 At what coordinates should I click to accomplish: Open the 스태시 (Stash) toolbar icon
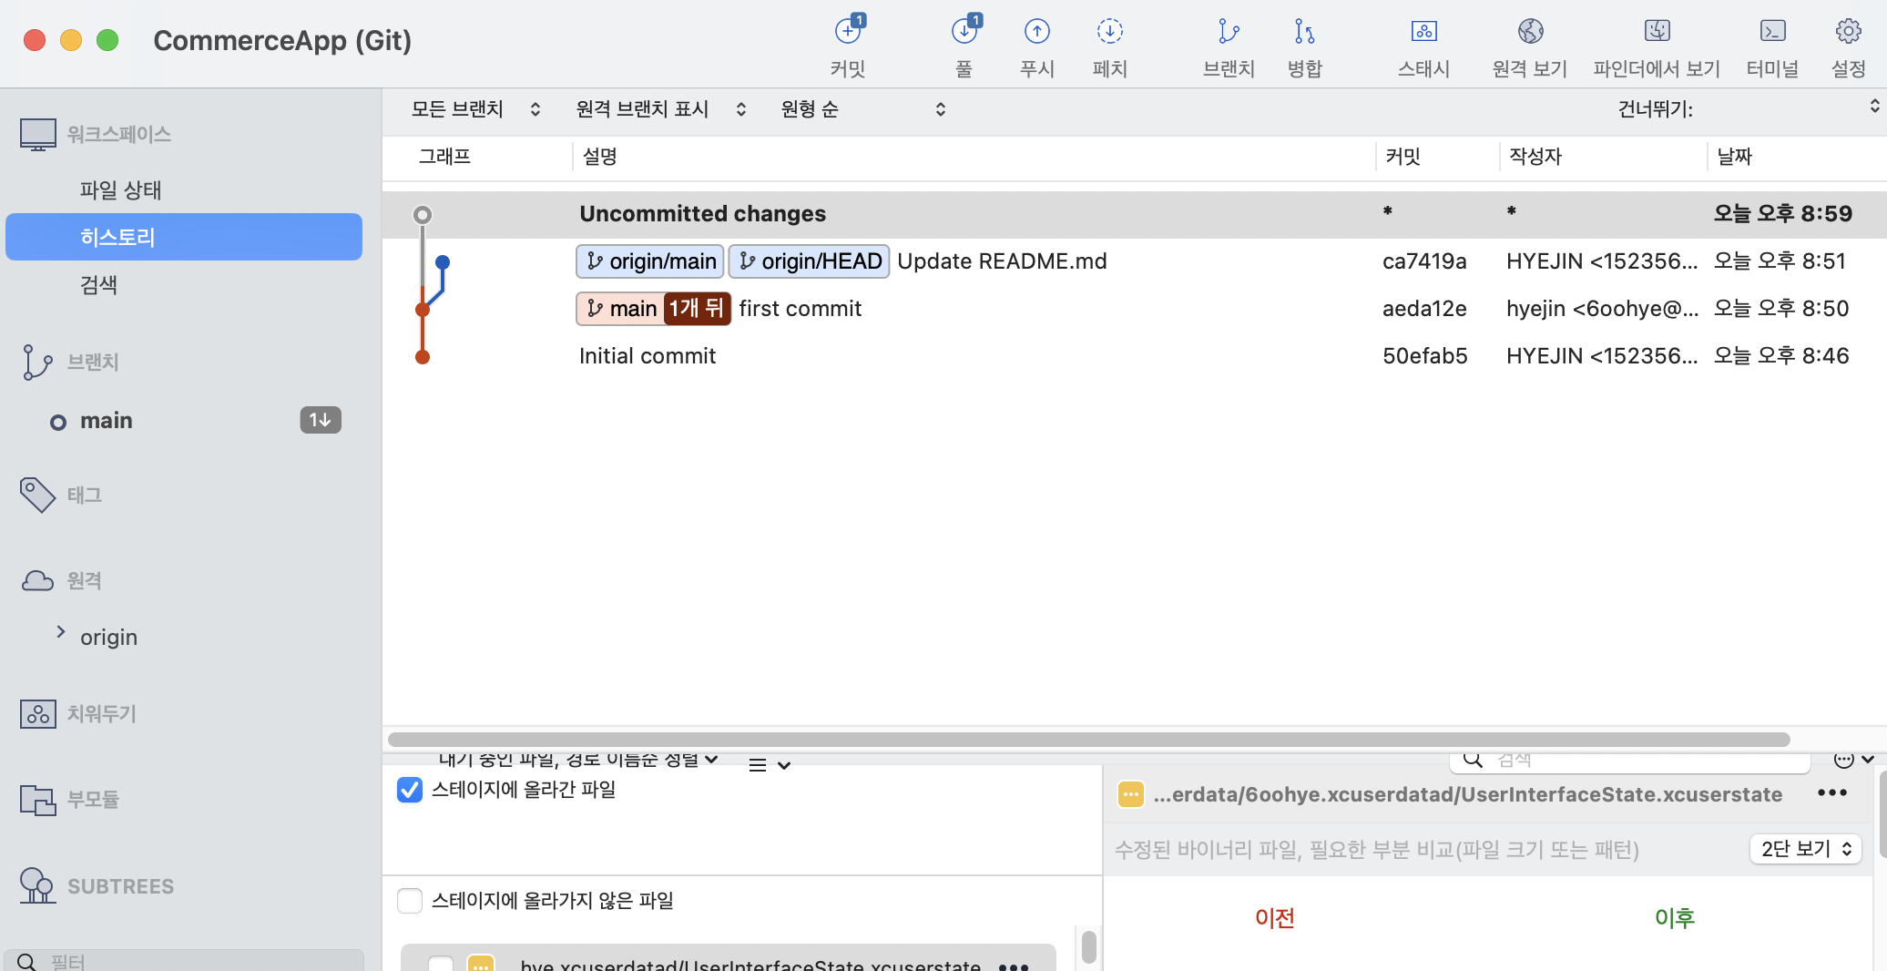coord(1423,43)
